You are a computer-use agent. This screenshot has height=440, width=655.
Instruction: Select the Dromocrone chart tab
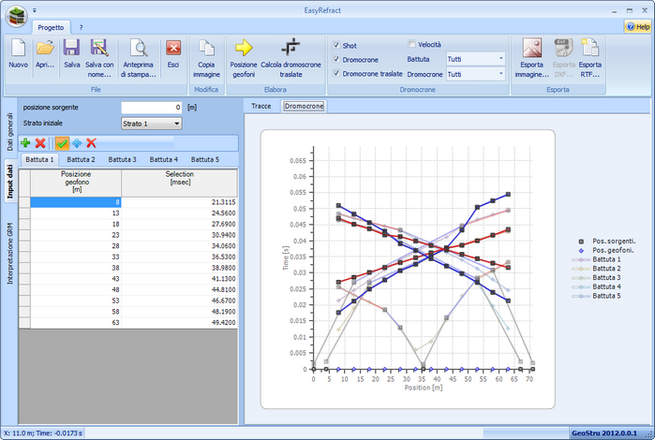click(304, 106)
